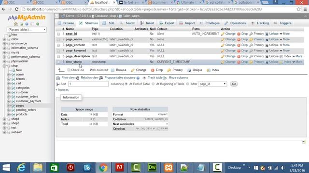Open the Export tab
This screenshot has width=309, height=173.
pyautogui.click(x=167, y=23)
